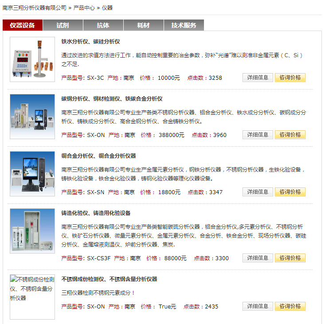Click 咨询价格 for the 不锈钢成份检测仪 product
Screen dimensions: 325x324
290,306
